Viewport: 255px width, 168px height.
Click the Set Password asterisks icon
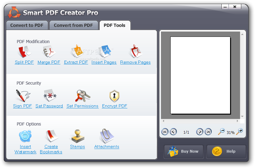[x=50, y=95]
